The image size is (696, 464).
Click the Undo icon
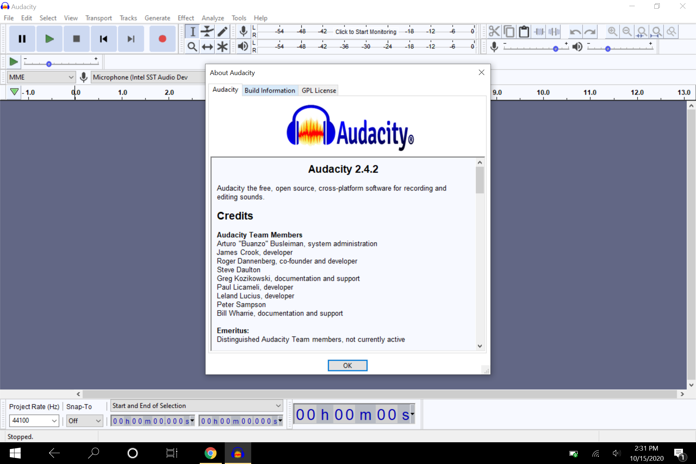[576, 32]
